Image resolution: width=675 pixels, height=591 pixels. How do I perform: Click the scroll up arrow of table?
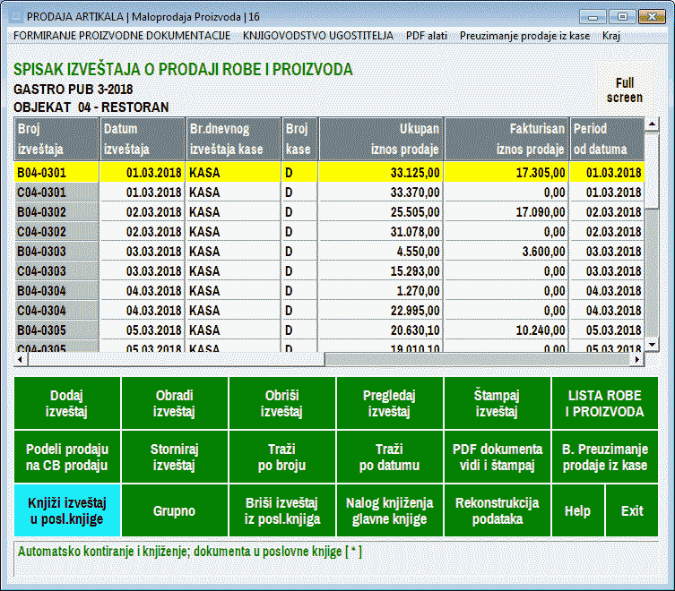(652, 124)
